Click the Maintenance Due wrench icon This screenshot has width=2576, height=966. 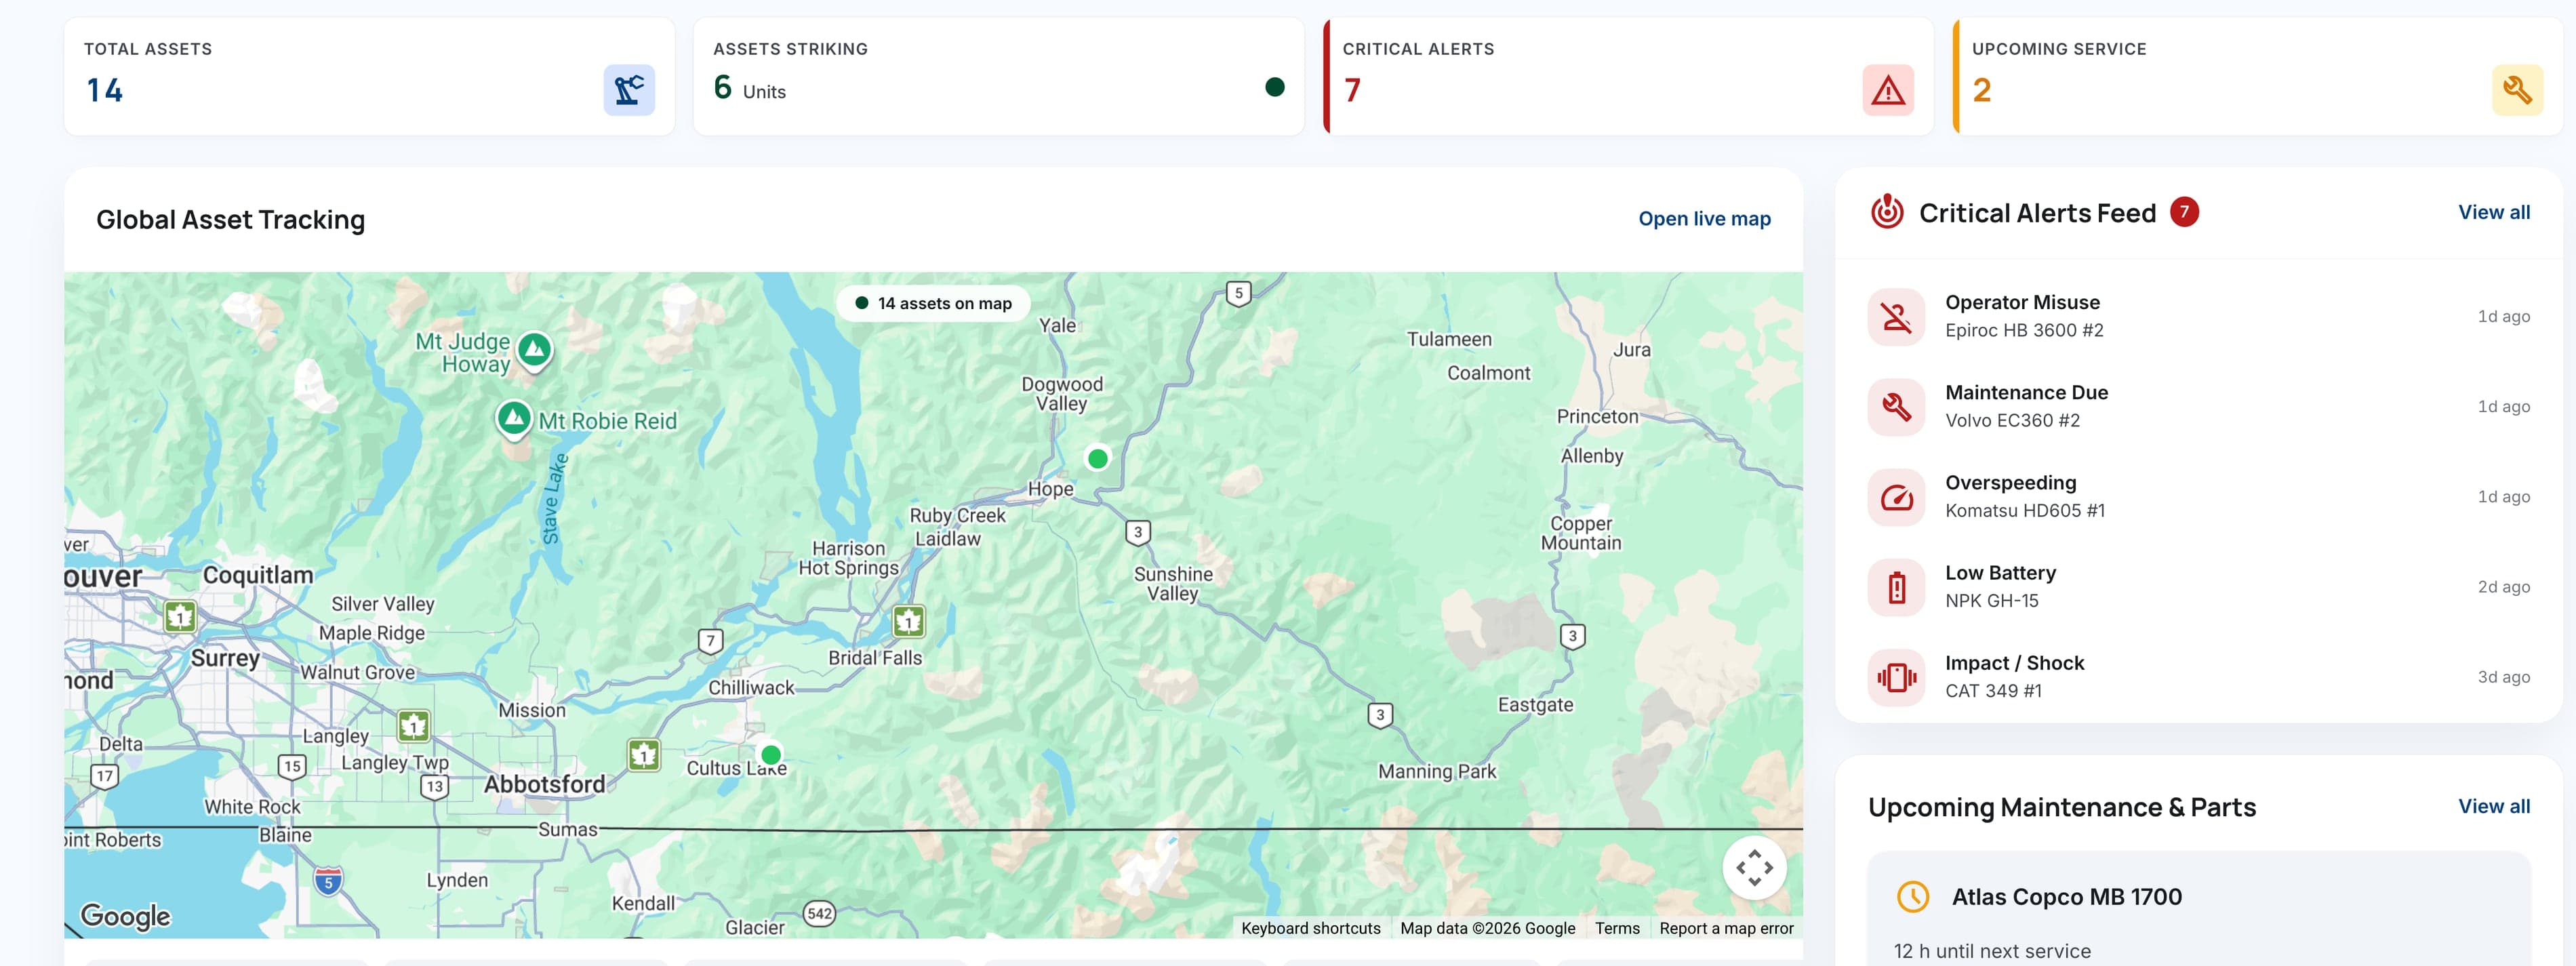1896,407
